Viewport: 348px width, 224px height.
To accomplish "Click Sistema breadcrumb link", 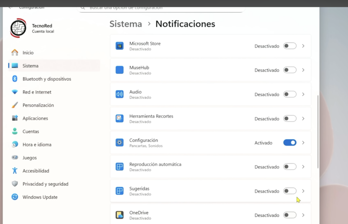I will coord(126,24).
